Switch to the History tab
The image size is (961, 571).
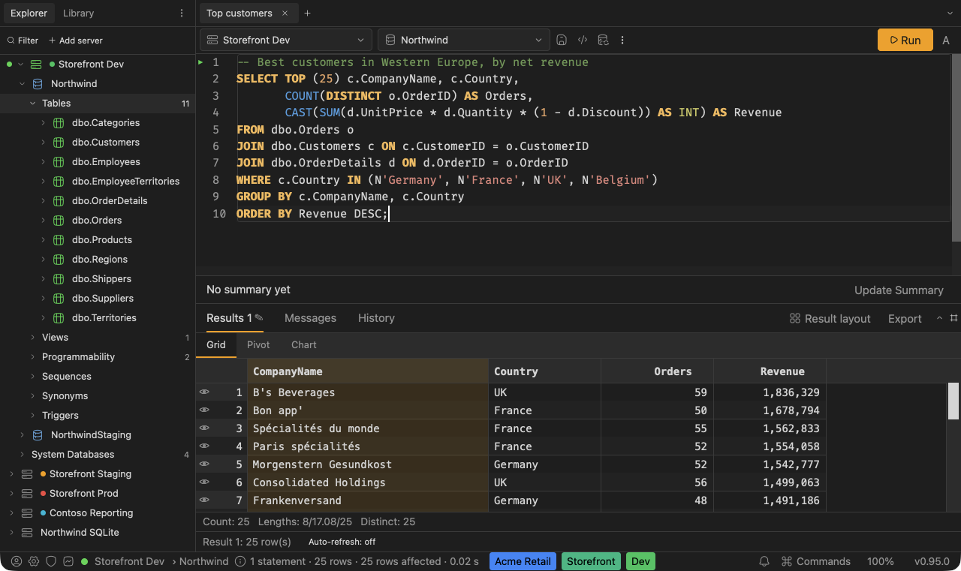(376, 318)
